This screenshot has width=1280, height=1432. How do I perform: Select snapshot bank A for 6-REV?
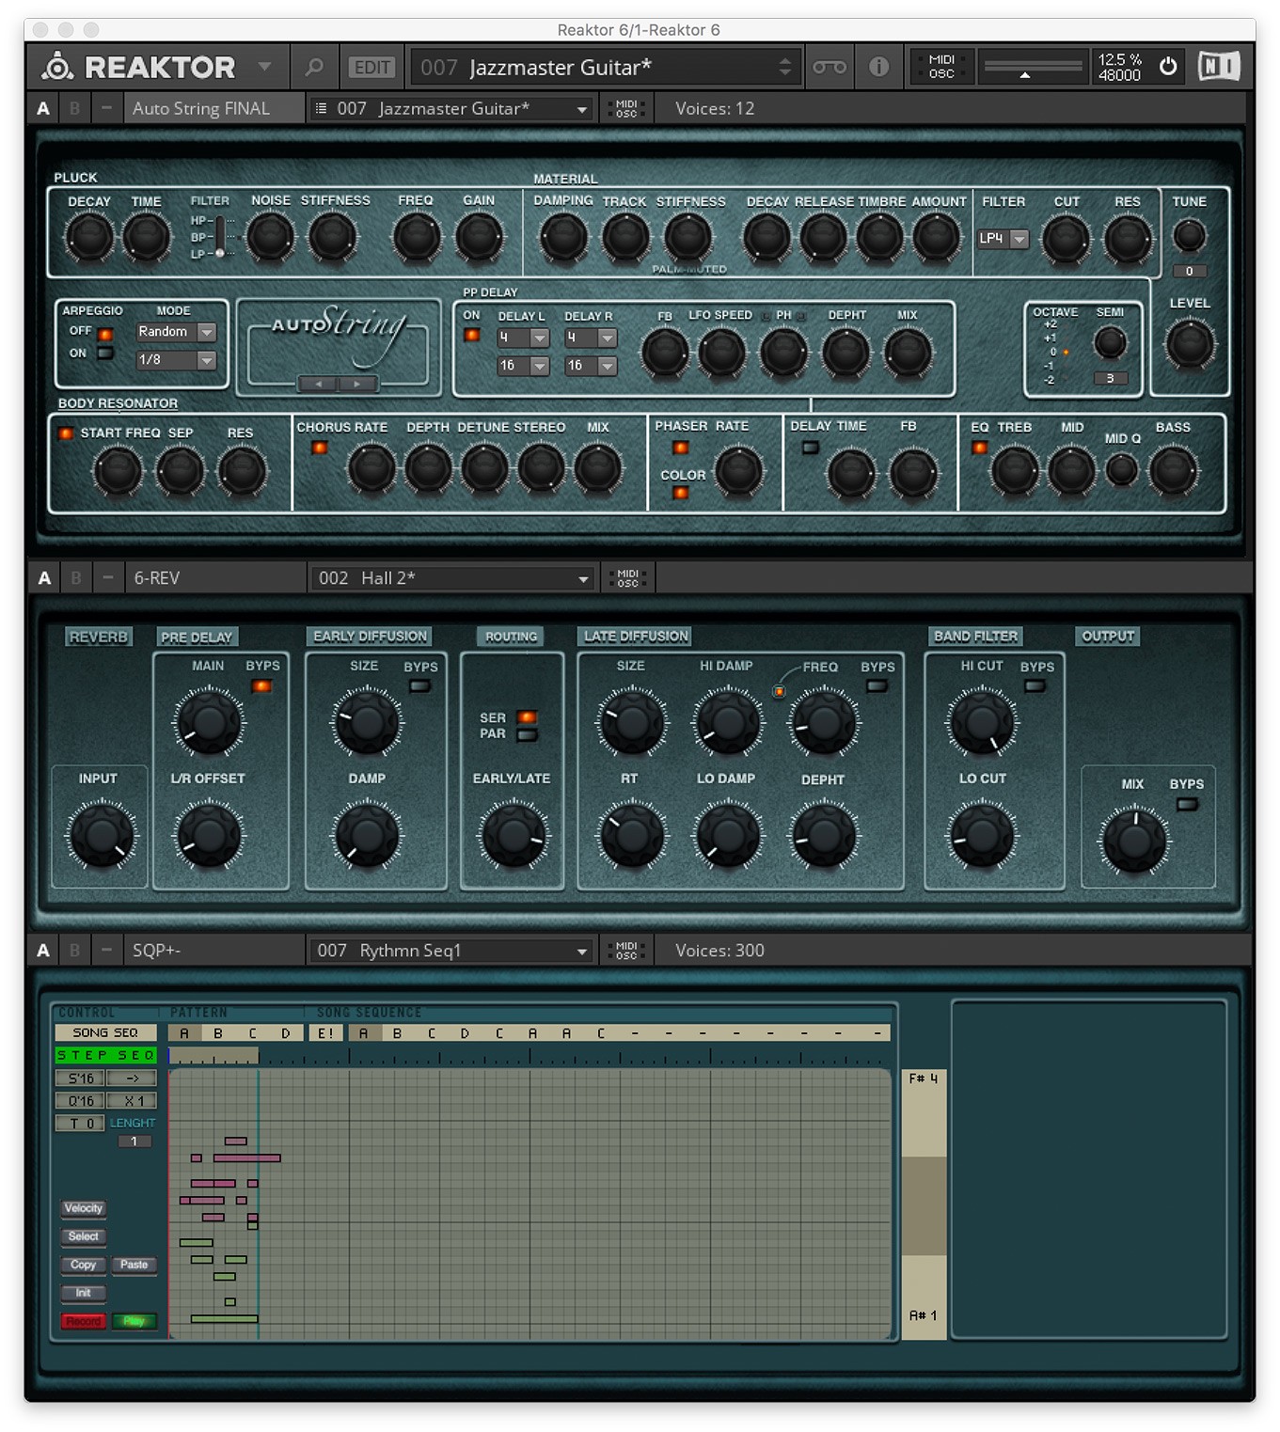(44, 578)
